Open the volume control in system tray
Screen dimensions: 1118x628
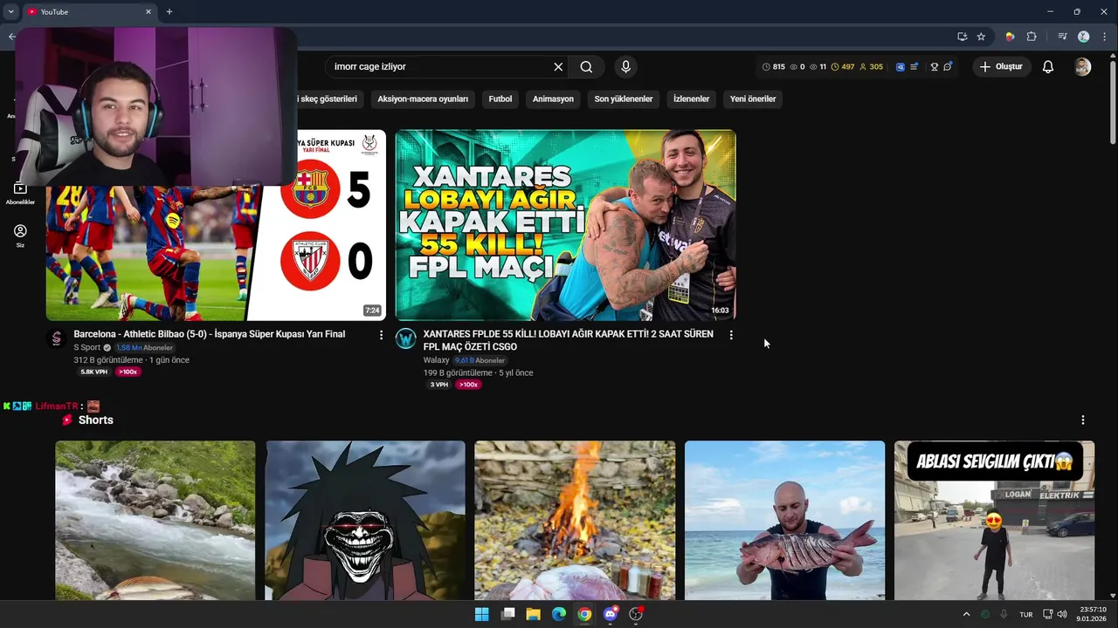[1062, 614]
